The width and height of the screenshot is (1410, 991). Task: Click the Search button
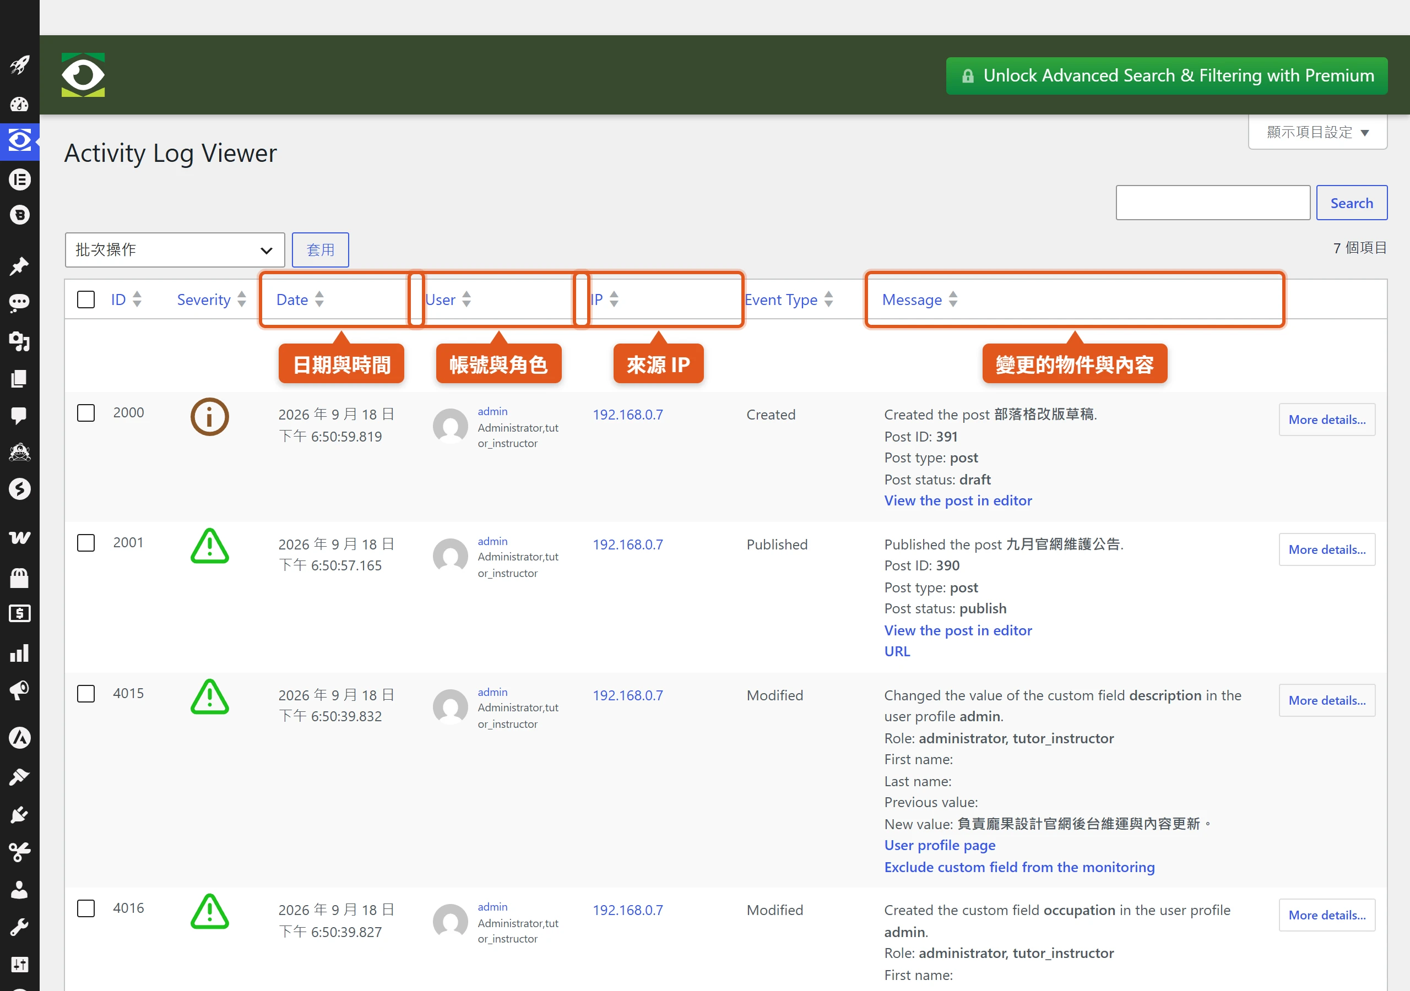[1352, 203]
